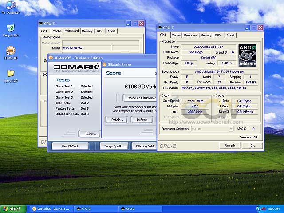The image size is (284, 213).
Task: Click Technology value 0.09 µ
Action: pyautogui.click(x=189, y=63)
